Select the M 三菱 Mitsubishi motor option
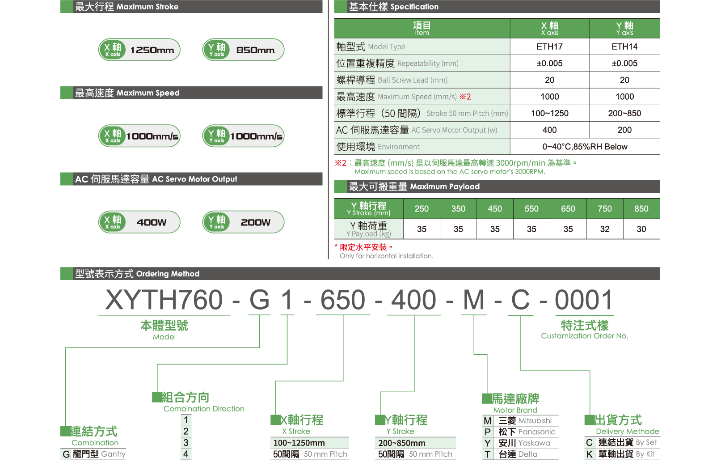 (x=521, y=420)
